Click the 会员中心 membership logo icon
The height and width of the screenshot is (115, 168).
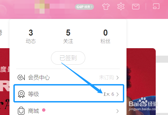click(21, 77)
